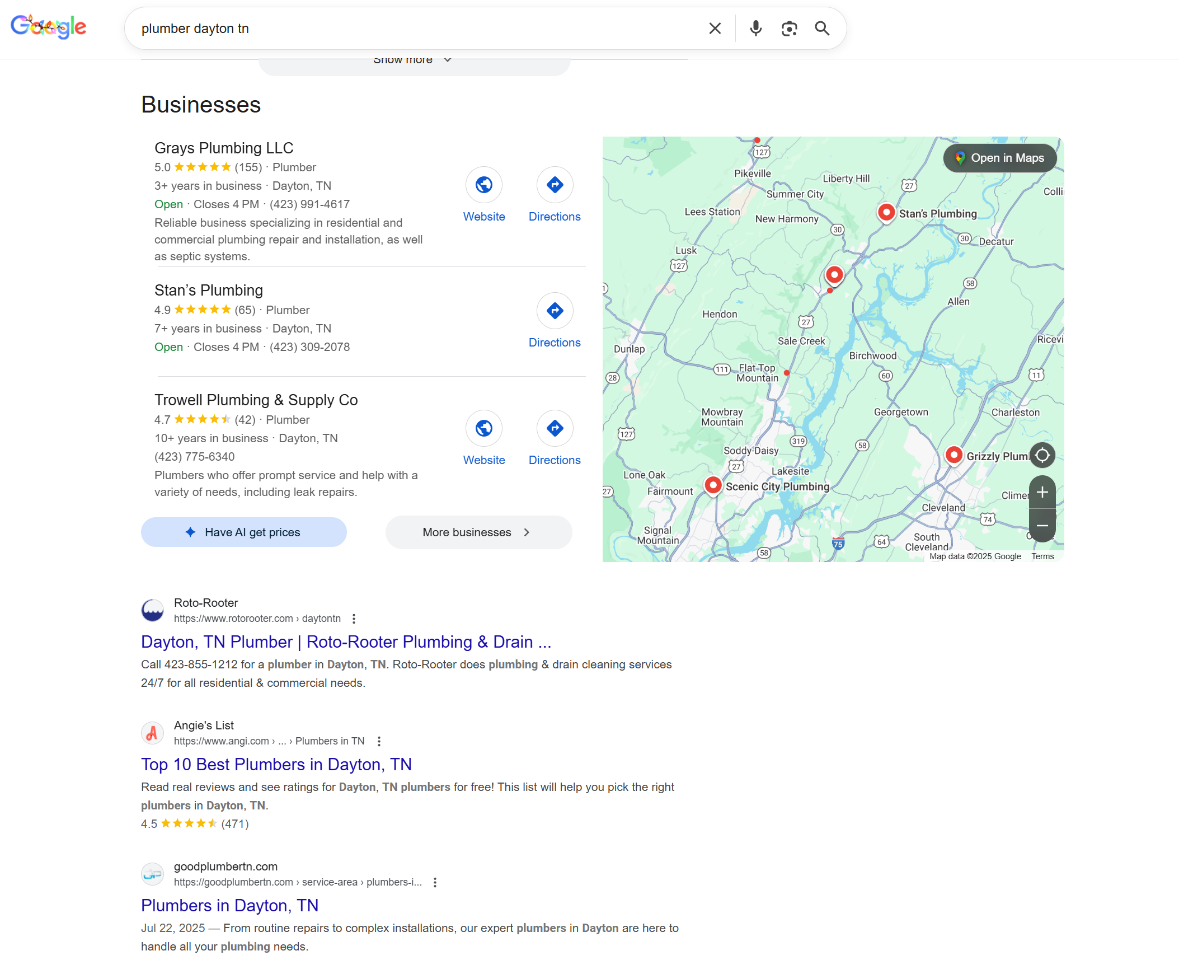Screen dimensions: 1179x974
Task: Click the search magnifier icon
Action: [822, 28]
